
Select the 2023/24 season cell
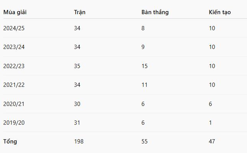[14, 47]
